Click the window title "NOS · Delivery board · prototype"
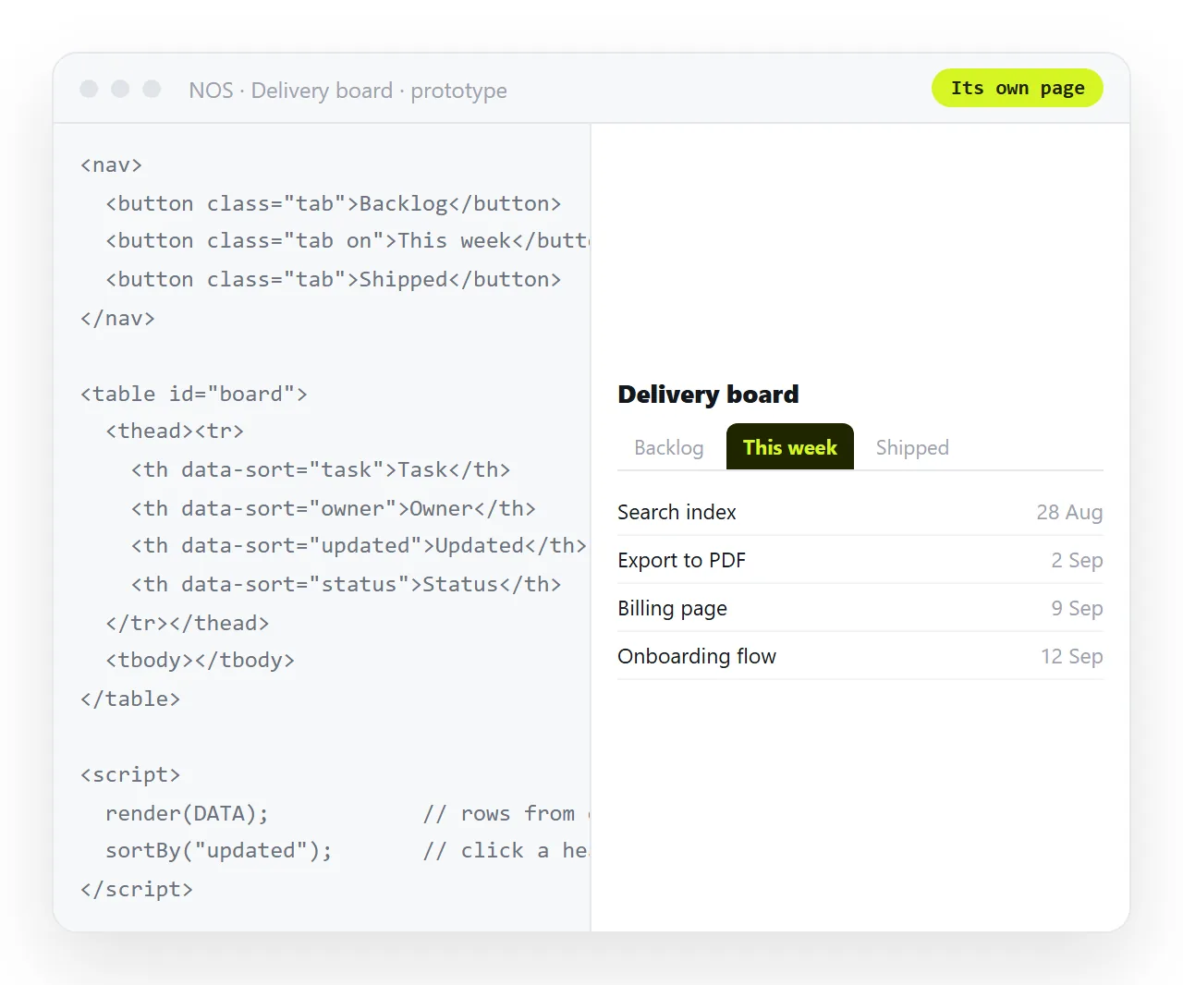This screenshot has width=1183, height=985. (x=348, y=91)
